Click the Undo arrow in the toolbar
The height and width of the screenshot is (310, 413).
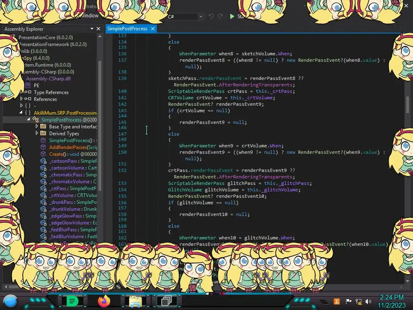211,17
